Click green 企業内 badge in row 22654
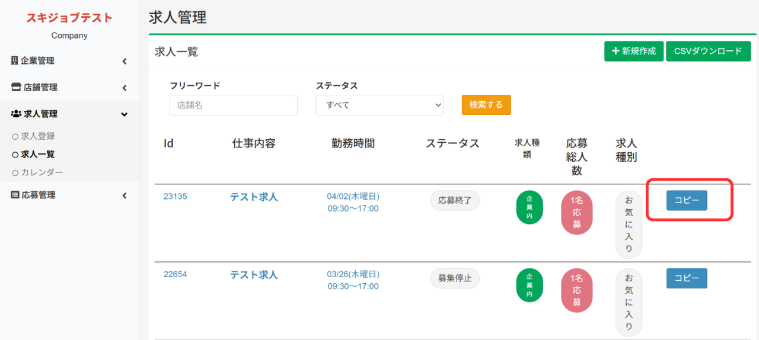This screenshot has width=759, height=340. click(530, 286)
